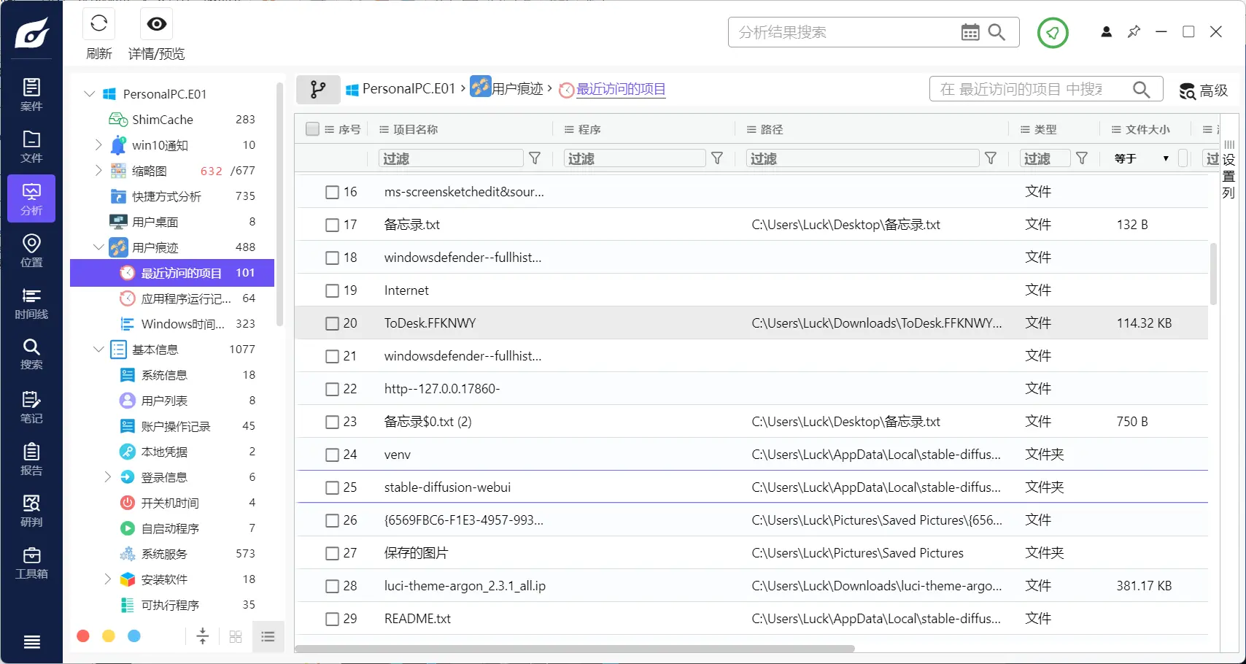Image resolution: width=1246 pixels, height=664 pixels.
Task: Check the box for row 24 venv
Action: click(x=332, y=455)
